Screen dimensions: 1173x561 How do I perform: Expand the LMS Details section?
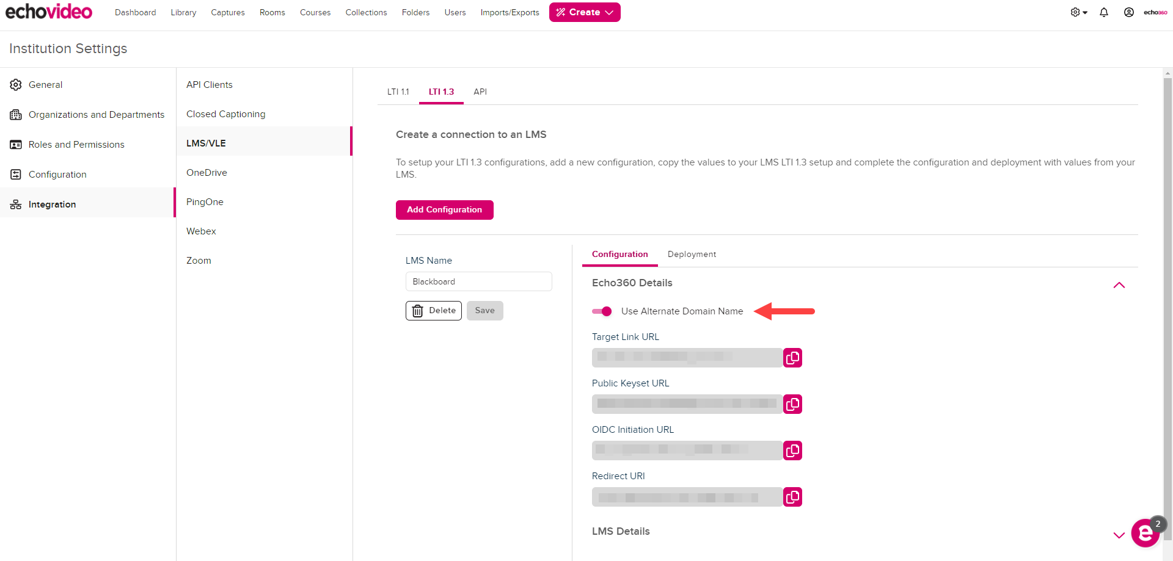point(1119,535)
